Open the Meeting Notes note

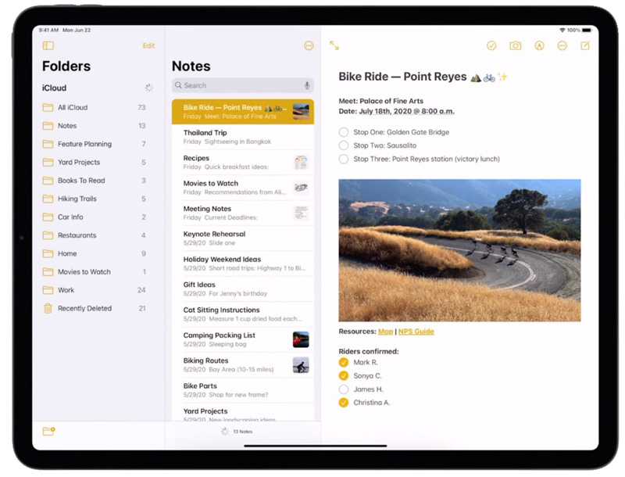(243, 213)
